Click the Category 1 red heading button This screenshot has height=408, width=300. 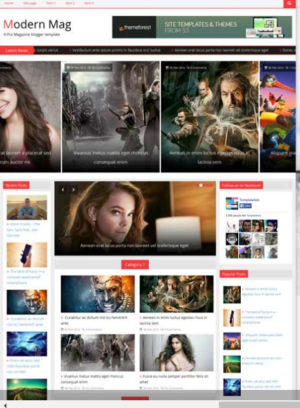coord(135,265)
